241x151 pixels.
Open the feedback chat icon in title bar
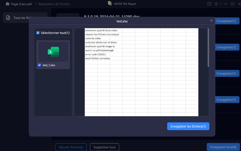pyautogui.click(x=209, y=4)
